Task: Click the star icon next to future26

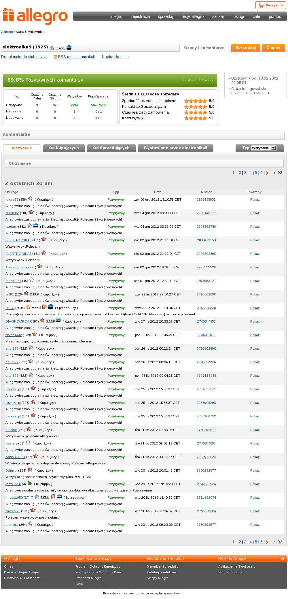Action: 30,199
